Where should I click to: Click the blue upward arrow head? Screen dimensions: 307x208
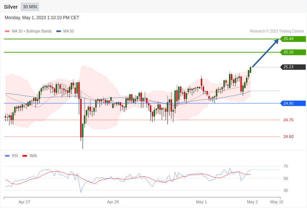pyautogui.click(x=276, y=41)
